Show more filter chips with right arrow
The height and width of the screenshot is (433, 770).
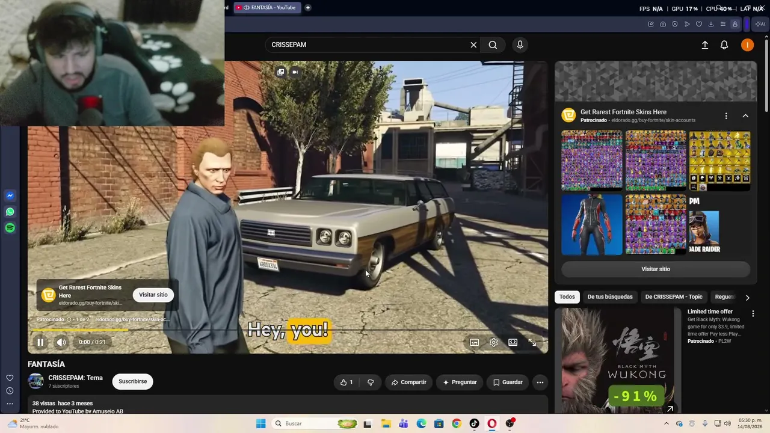[x=747, y=297]
